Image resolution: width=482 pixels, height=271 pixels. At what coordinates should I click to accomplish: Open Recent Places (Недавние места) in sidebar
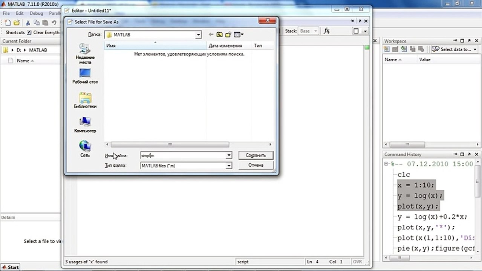[85, 53]
